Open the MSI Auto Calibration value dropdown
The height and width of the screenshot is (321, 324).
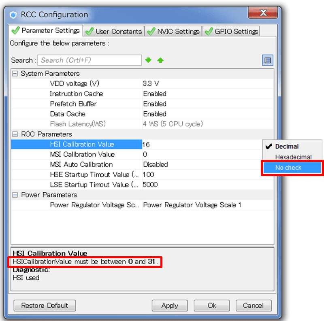[x=202, y=165]
